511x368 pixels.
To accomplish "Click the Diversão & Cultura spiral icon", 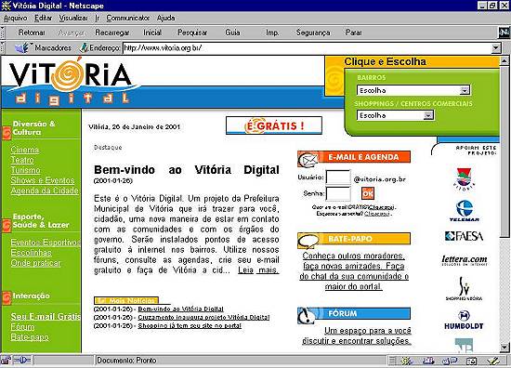I will 7,133.
